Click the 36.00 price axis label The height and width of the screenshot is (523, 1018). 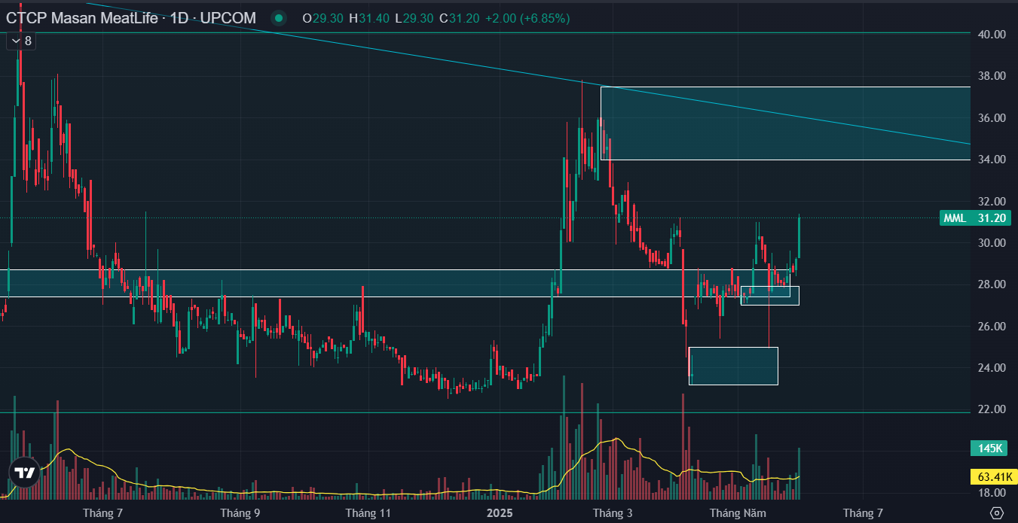pyautogui.click(x=992, y=118)
